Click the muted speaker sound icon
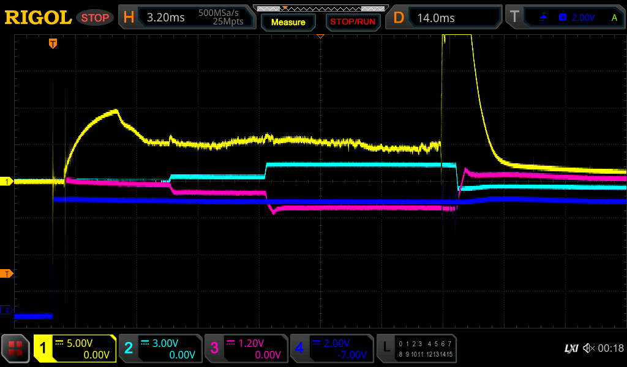 [x=588, y=349]
